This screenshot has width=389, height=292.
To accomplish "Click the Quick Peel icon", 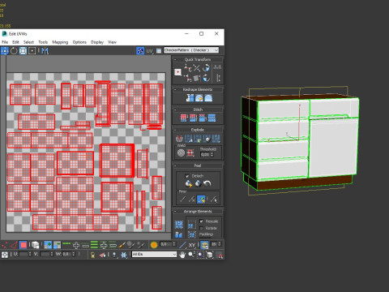I will coord(189,184).
